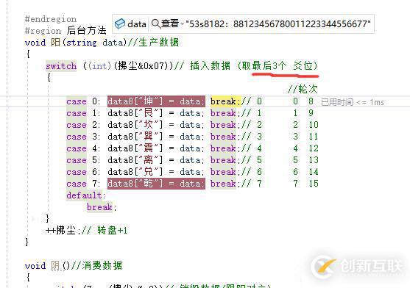Click the switch keyword
Image resolution: width=410 pixels, height=288 pixels.
pyautogui.click(x=61, y=65)
